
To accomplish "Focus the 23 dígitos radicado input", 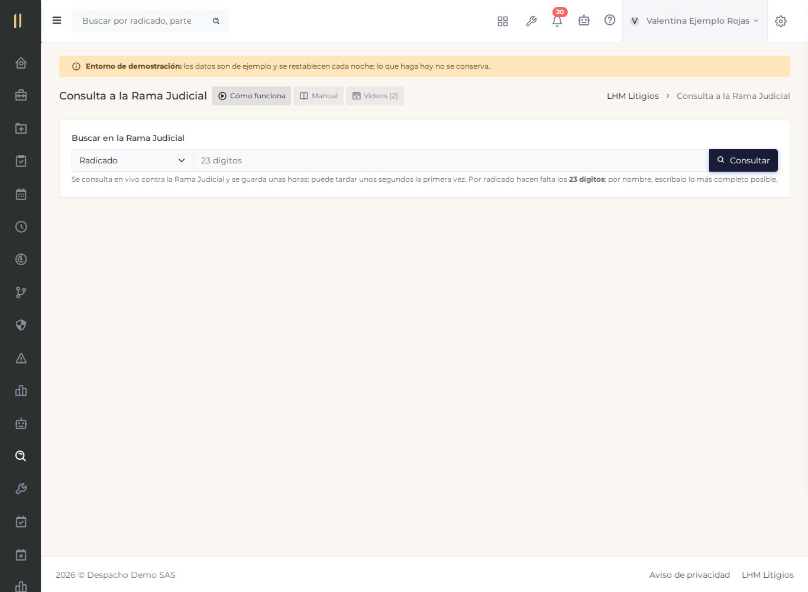I will click(x=451, y=160).
